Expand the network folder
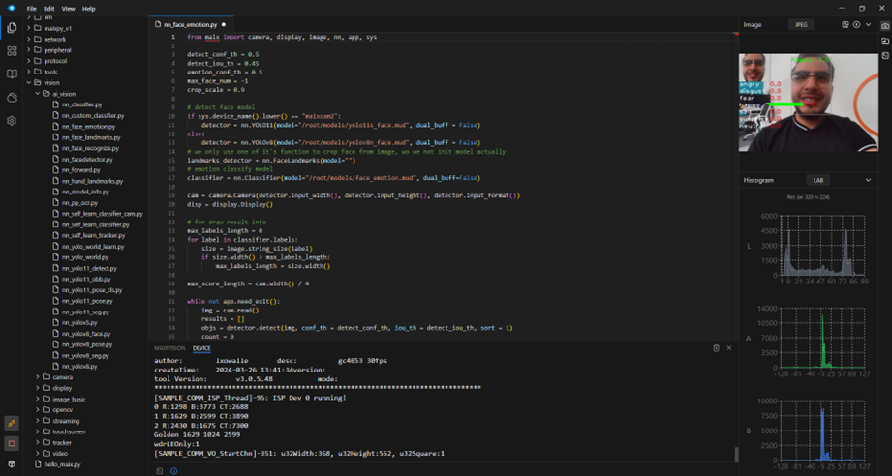The width and height of the screenshot is (892, 476). point(29,40)
